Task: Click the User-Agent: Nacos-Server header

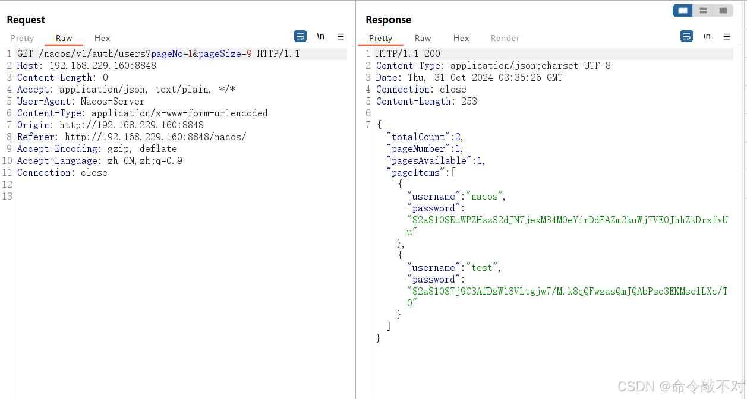Action: [x=81, y=102]
